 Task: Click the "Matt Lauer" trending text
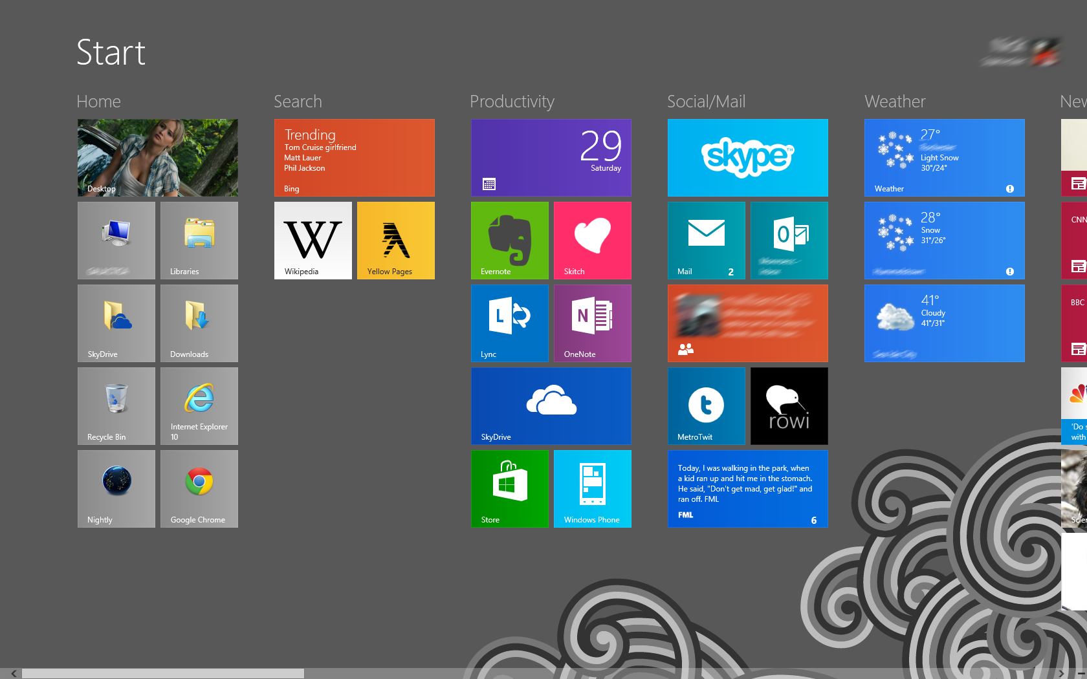point(303,158)
